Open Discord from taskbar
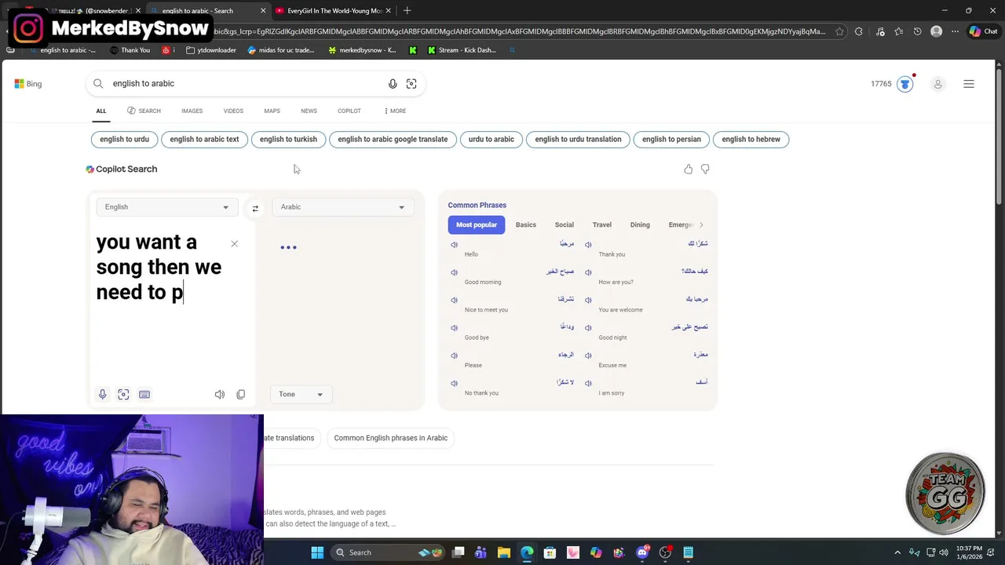The image size is (1005, 565). pos(642,552)
